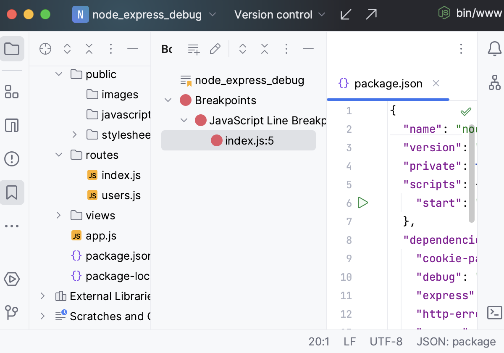Open the Notifications bell icon

click(x=494, y=49)
